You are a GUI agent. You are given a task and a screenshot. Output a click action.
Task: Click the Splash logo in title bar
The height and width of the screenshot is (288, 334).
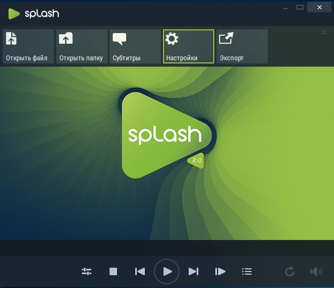click(34, 14)
